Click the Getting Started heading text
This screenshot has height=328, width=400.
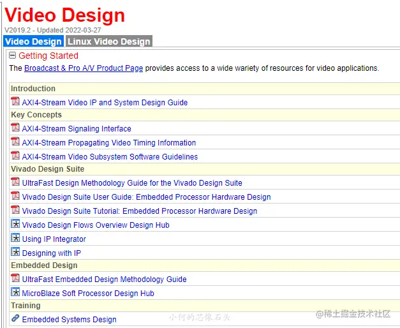pos(48,56)
